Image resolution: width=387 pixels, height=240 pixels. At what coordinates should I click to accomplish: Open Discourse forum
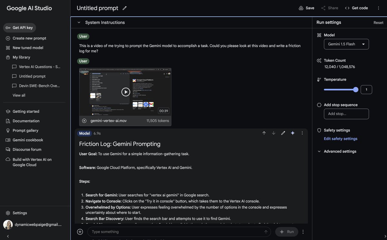tap(24, 150)
